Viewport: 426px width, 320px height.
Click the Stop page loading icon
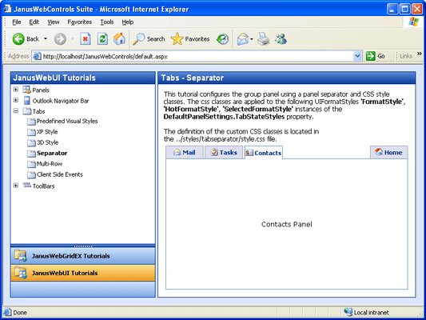(86, 39)
